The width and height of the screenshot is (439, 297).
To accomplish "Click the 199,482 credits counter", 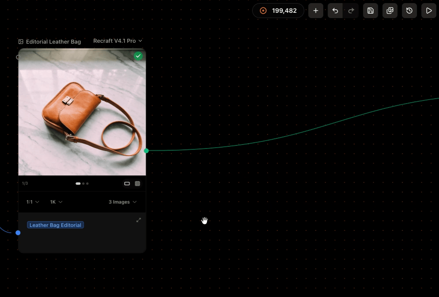I will (278, 11).
